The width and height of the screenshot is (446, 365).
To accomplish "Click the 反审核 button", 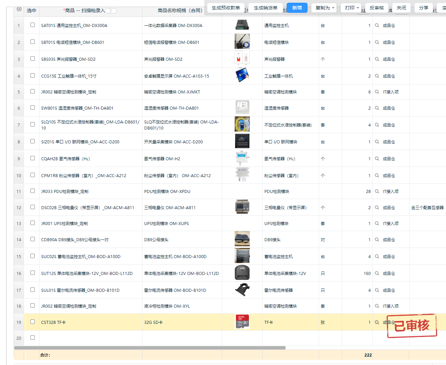I will [376, 8].
